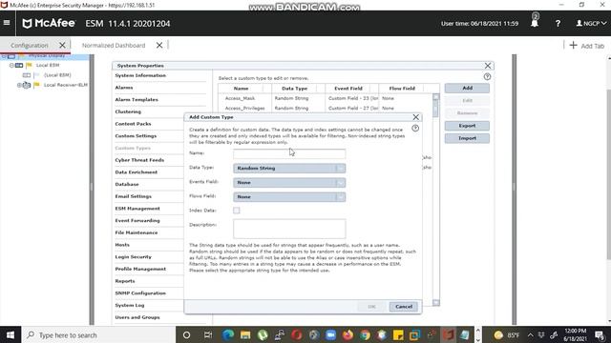Click the Export button
The image size is (611, 343).
pos(467,126)
